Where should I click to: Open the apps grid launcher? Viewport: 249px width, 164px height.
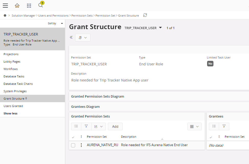[29, 6]
